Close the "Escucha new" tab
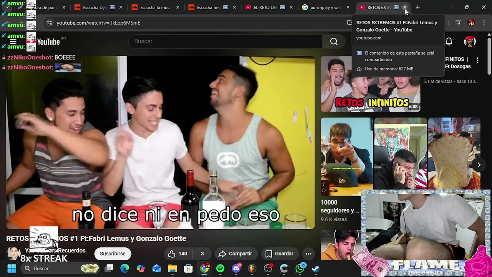 [234, 7]
